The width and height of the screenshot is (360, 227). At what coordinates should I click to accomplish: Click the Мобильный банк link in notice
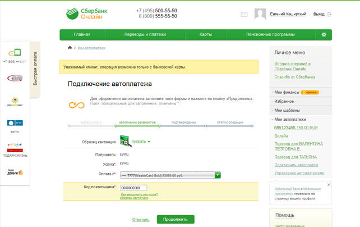[287, 189]
